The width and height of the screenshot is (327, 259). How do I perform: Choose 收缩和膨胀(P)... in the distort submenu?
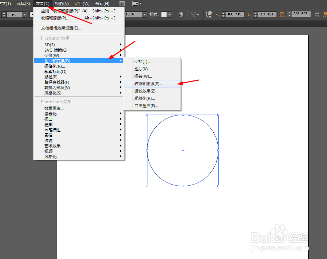tap(152, 84)
